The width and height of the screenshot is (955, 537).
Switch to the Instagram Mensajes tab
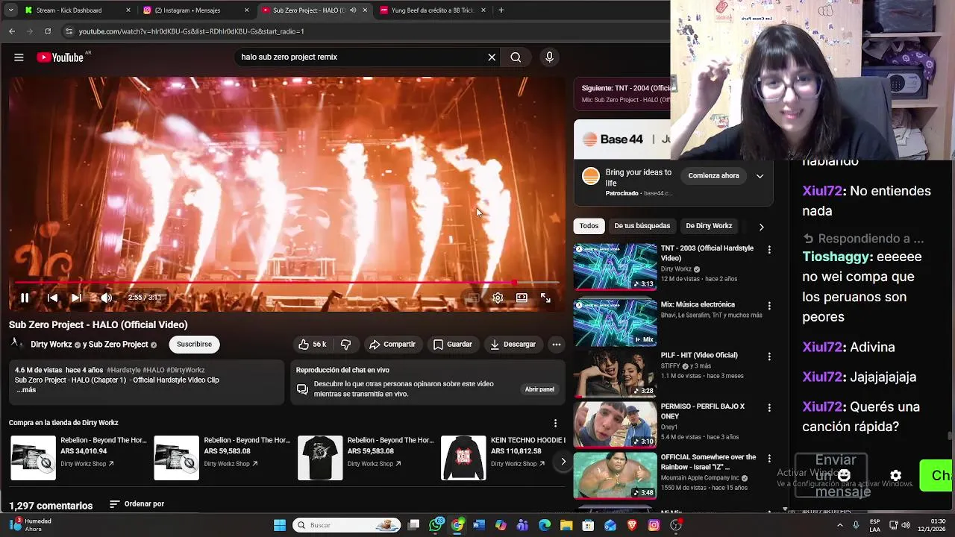click(x=196, y=10)
